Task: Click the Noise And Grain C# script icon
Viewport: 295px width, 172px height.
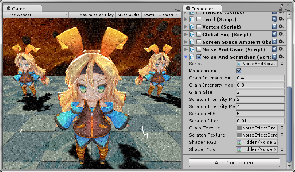Action: pyautogui.click(x=192, y=49)
